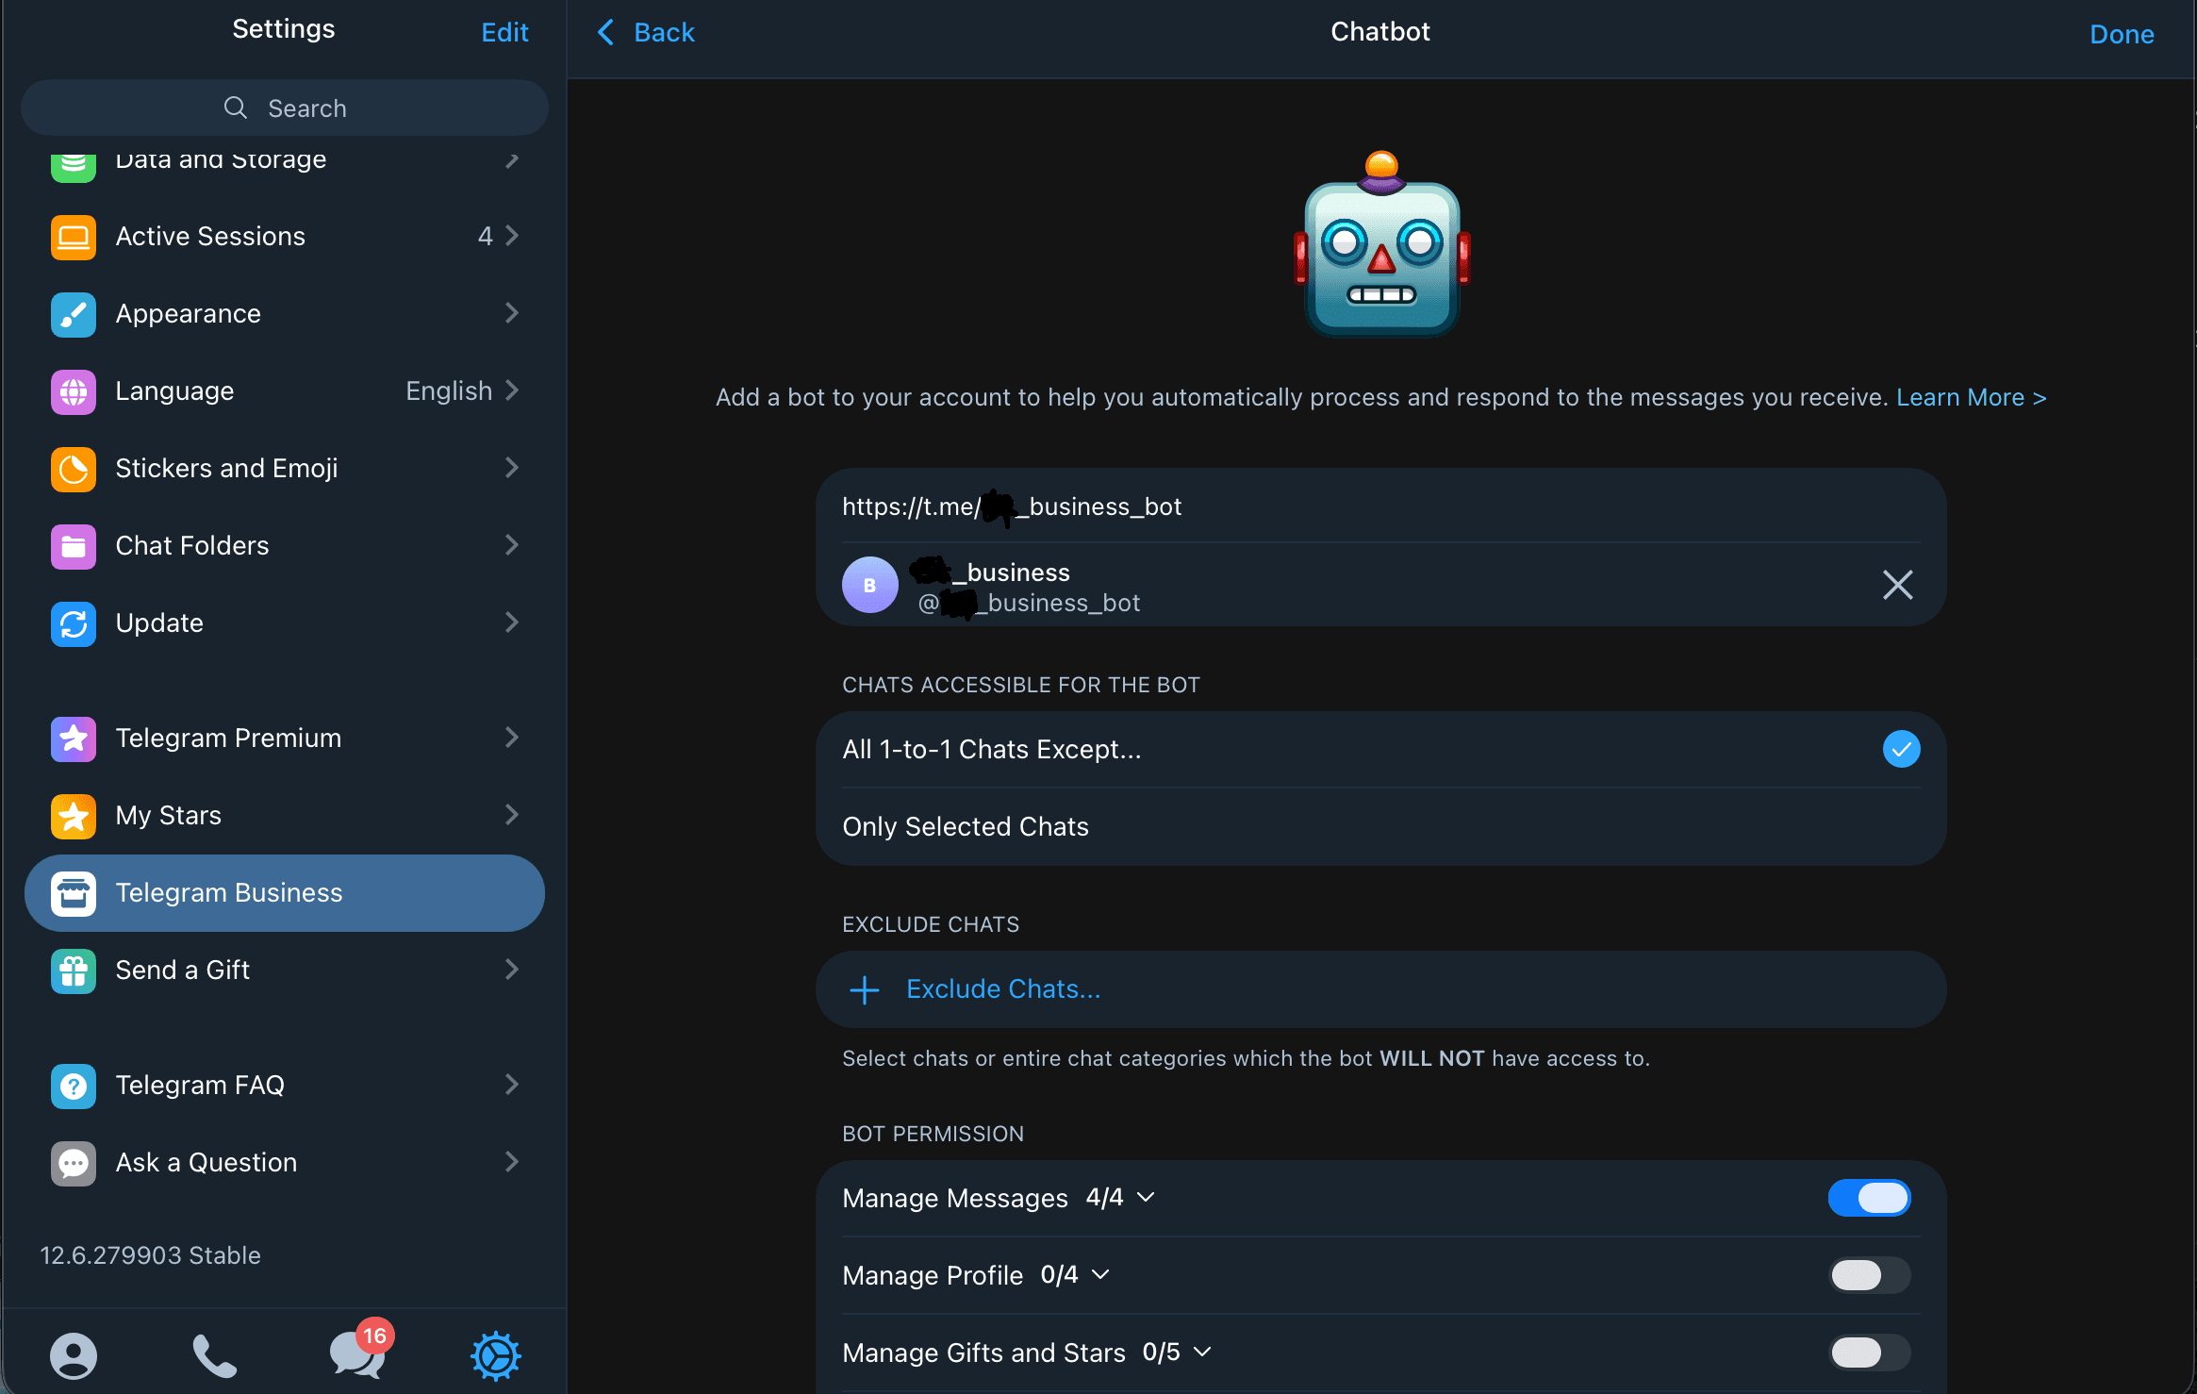This screenshot has height=1394, width=2197.
Task: Click the robot emoji image
Action: [1381, 243]
